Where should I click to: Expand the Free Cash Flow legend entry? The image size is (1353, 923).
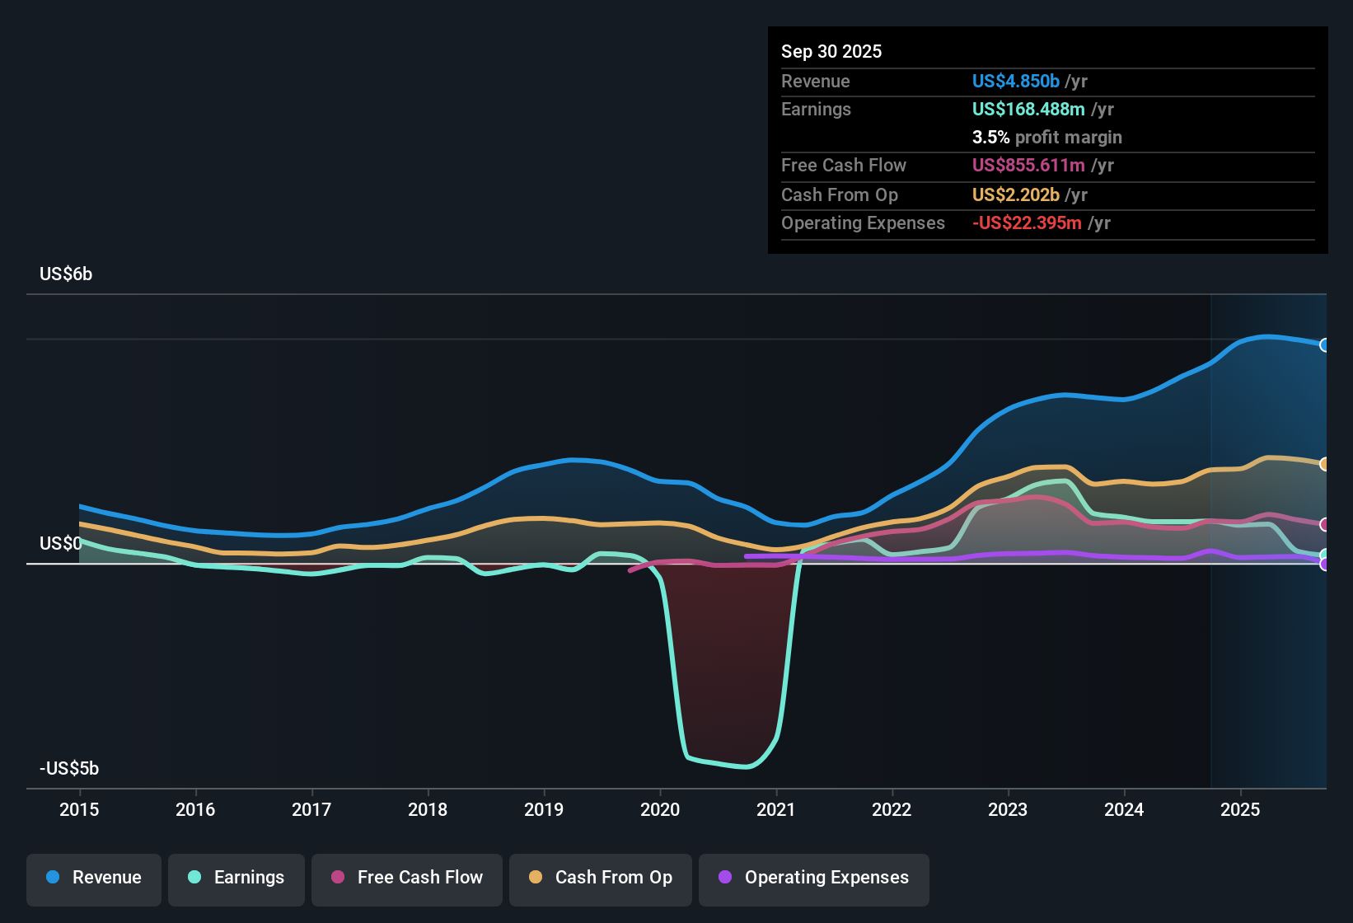click(406, 878)
